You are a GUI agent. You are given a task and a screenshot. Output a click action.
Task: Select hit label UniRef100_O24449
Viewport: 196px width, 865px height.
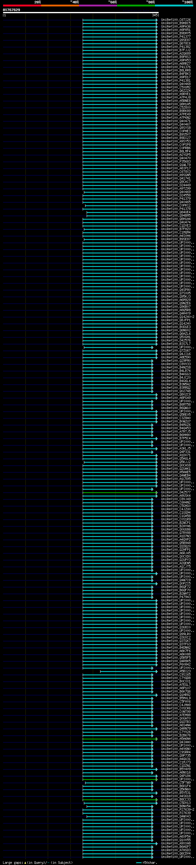(176, 185)
